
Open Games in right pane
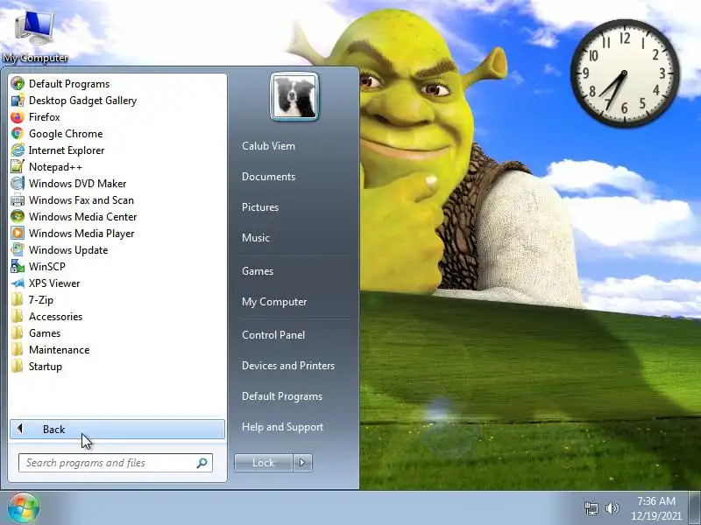[258, 271]
